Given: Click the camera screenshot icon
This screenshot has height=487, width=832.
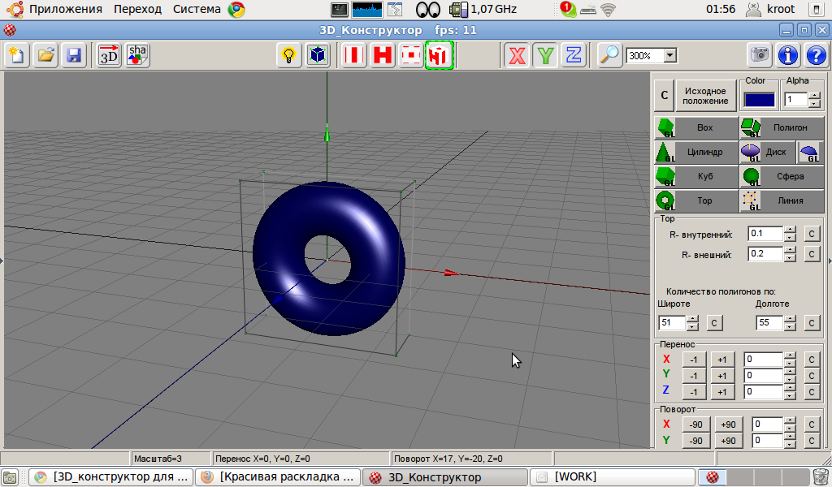Looking at the screenshot, I should (x=760, y=55).
